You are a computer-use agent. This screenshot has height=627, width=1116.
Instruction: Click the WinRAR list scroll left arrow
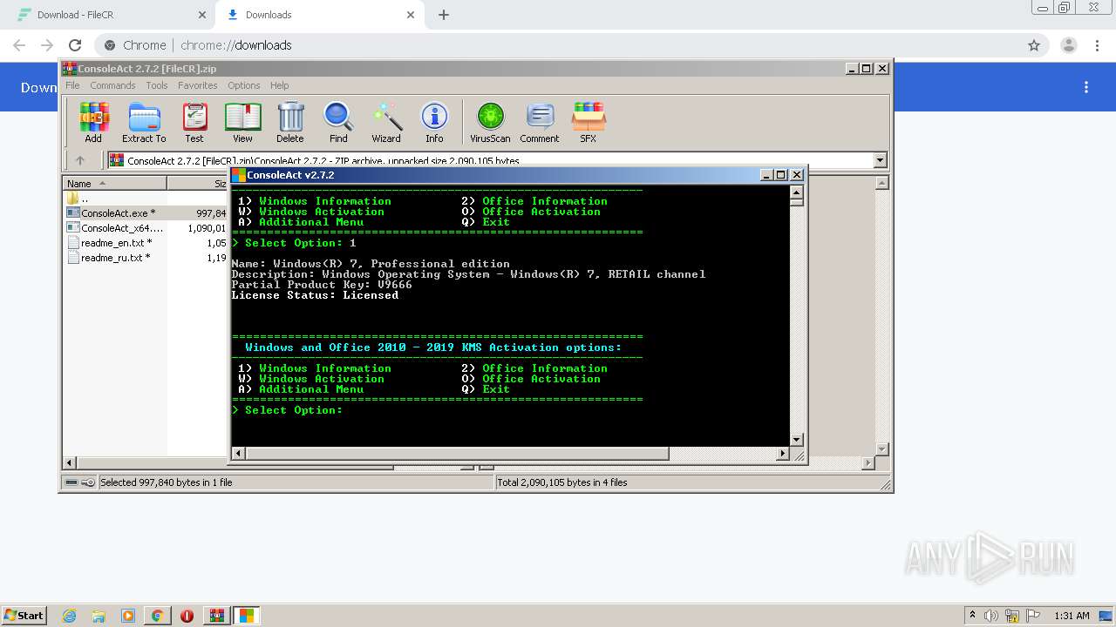click(71, 463)
